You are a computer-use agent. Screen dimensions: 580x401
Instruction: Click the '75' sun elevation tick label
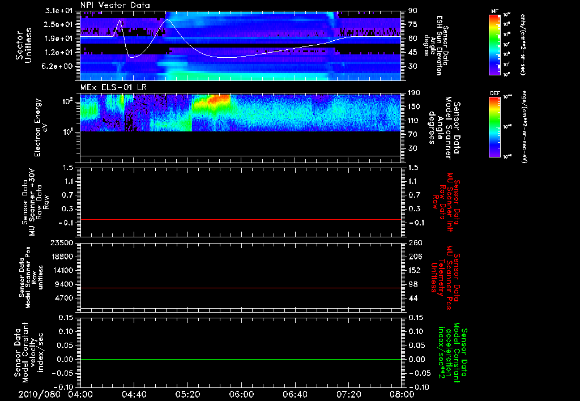coord(413,24)
